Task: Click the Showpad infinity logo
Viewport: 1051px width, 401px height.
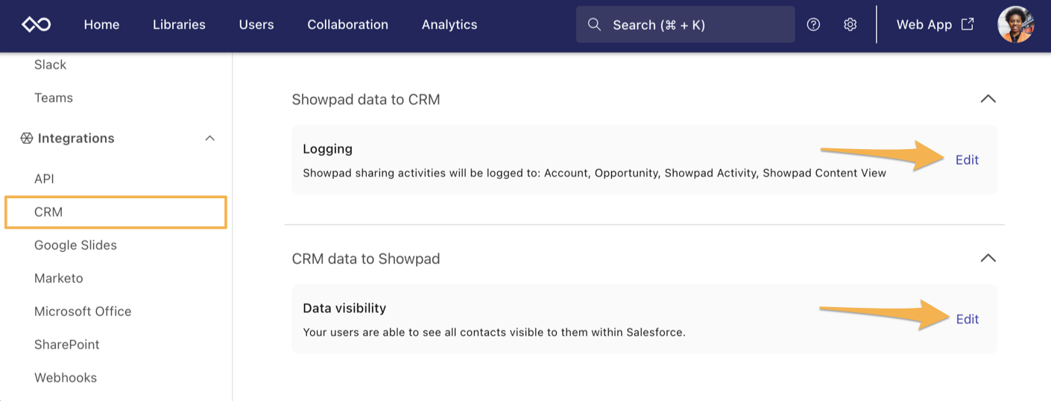Action: (x=36, y=25)
